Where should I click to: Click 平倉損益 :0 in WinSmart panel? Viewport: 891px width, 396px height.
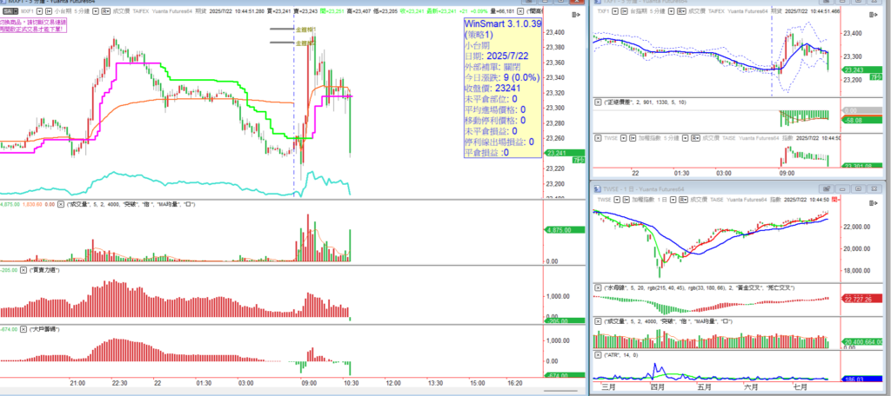pos(486,152)
